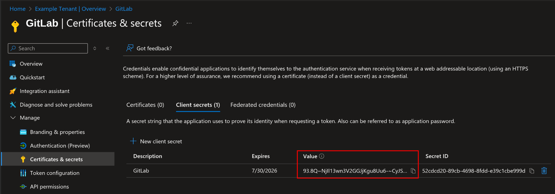Toggle expand/collapse all sidebar sections
555x194 pixels.
click(x=95, y=48)
